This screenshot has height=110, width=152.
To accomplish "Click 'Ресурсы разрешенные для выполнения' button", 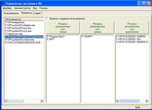I will (x=132, y=28).
